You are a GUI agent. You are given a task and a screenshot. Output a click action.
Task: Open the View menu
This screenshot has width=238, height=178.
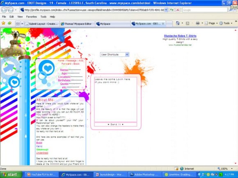click(20, 17)
